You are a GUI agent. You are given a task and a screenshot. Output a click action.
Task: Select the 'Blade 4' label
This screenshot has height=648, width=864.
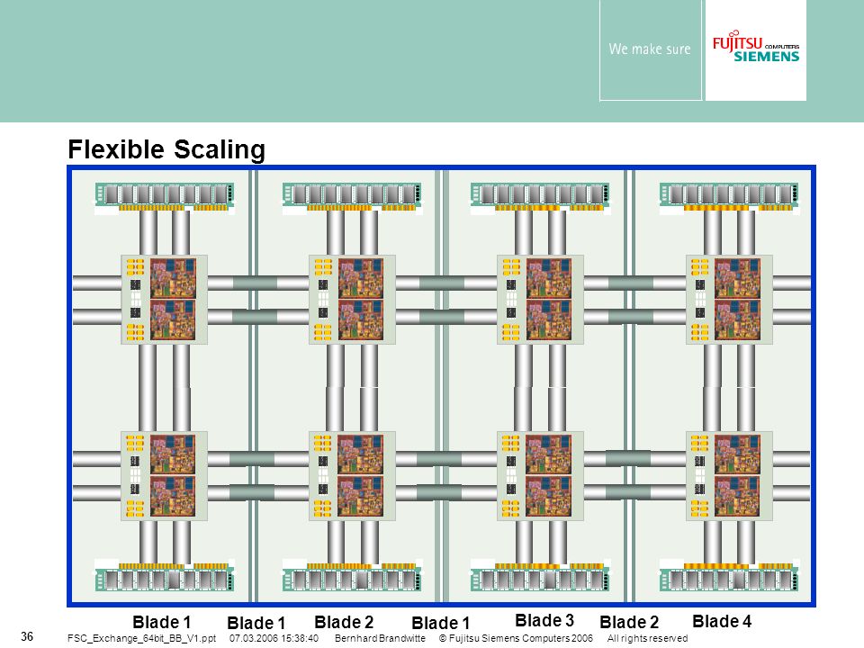coord(722,621)
